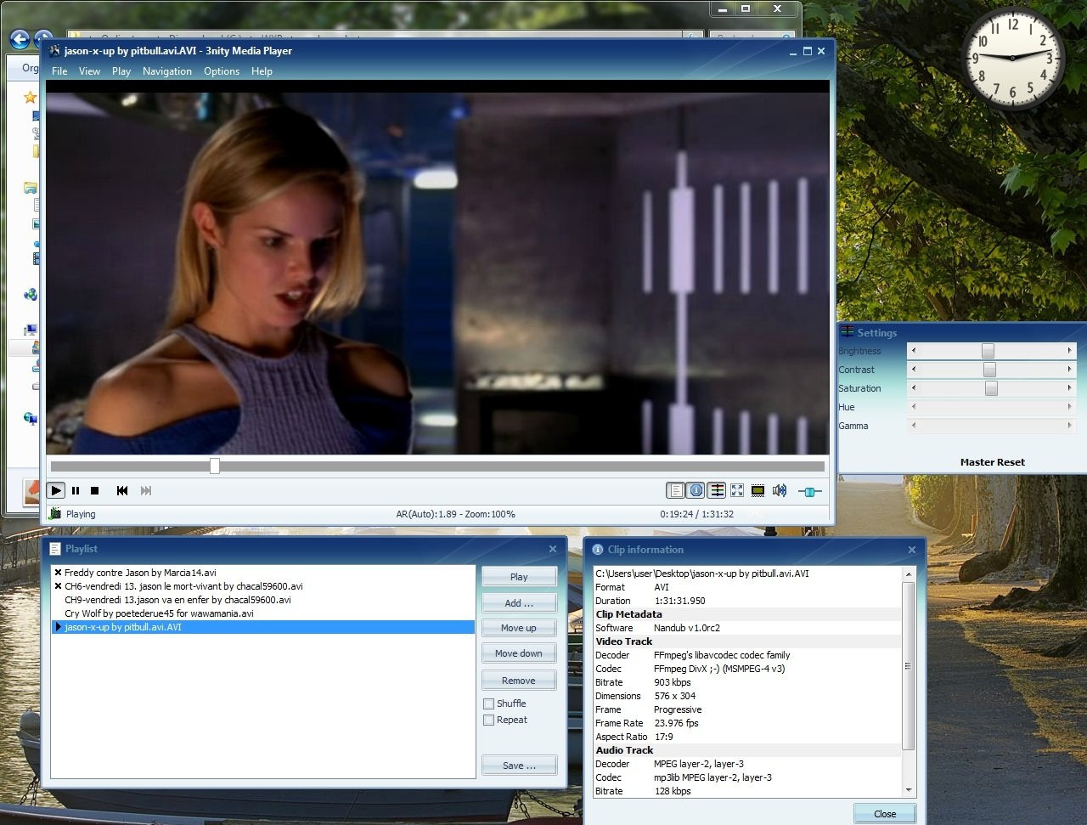This screenshot has height=825, width=1087.
Task: Select 'Freddy contre Jason by Marcia14.avi' in playlist
Action: (x=262, y=573)
